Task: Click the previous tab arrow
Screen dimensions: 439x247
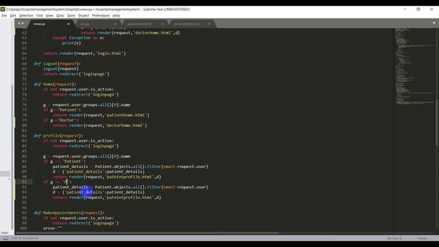Action: pyautogui.click(x=19, y=23)
